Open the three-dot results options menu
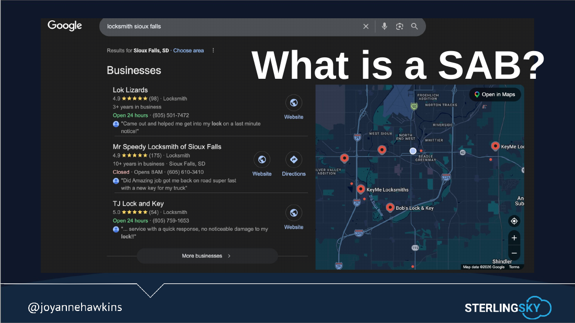 coord(213,51)
